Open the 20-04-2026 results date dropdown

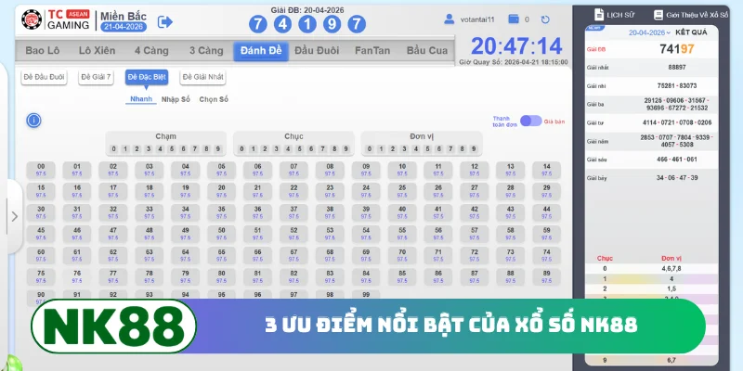(649, 32)
